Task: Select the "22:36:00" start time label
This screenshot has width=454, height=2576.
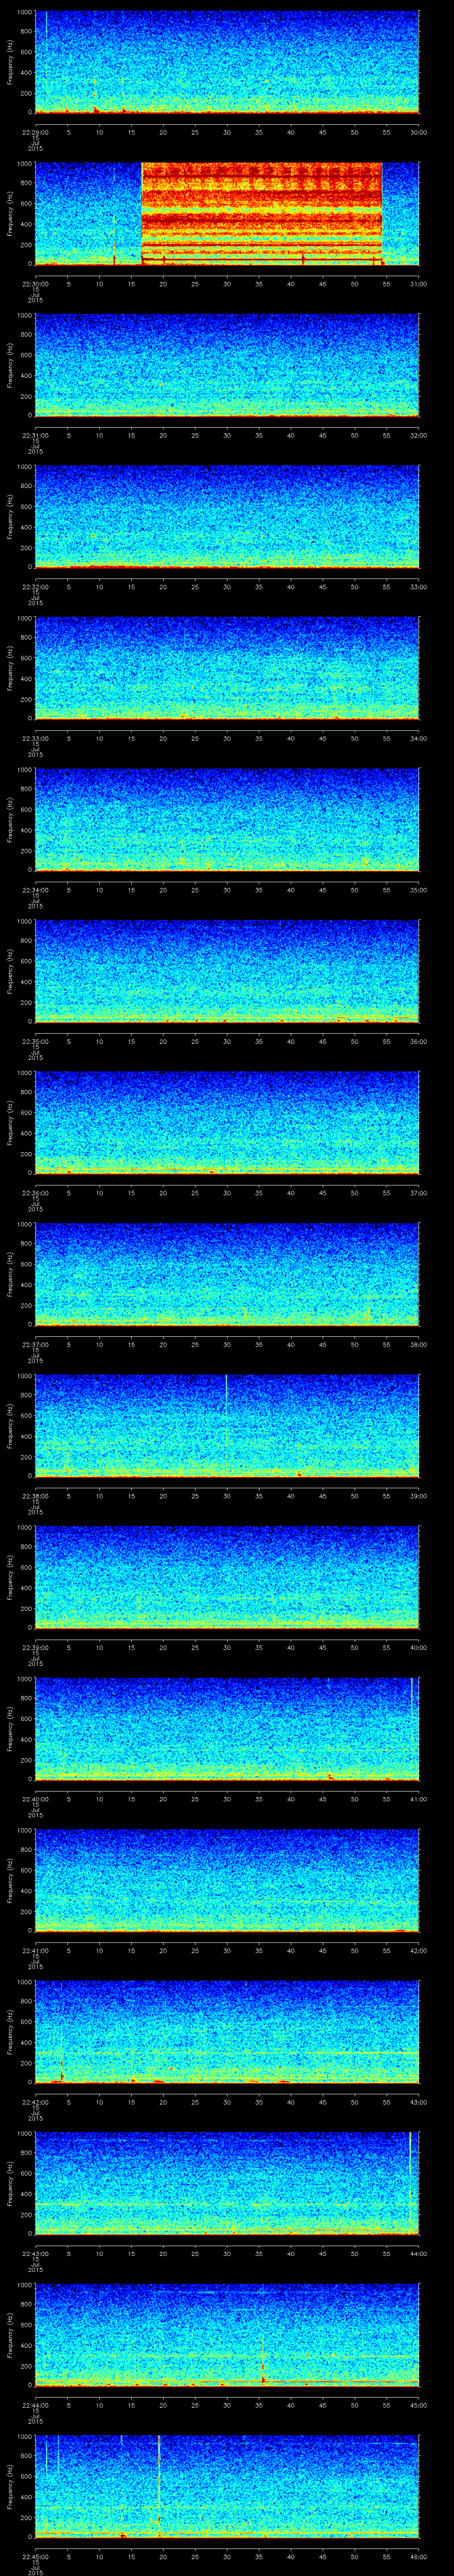Action: (35, 1193)
